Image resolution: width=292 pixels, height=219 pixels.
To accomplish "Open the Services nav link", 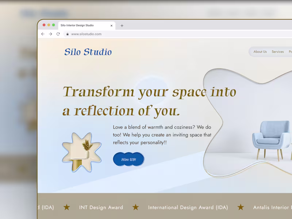I will coord(278,52).
